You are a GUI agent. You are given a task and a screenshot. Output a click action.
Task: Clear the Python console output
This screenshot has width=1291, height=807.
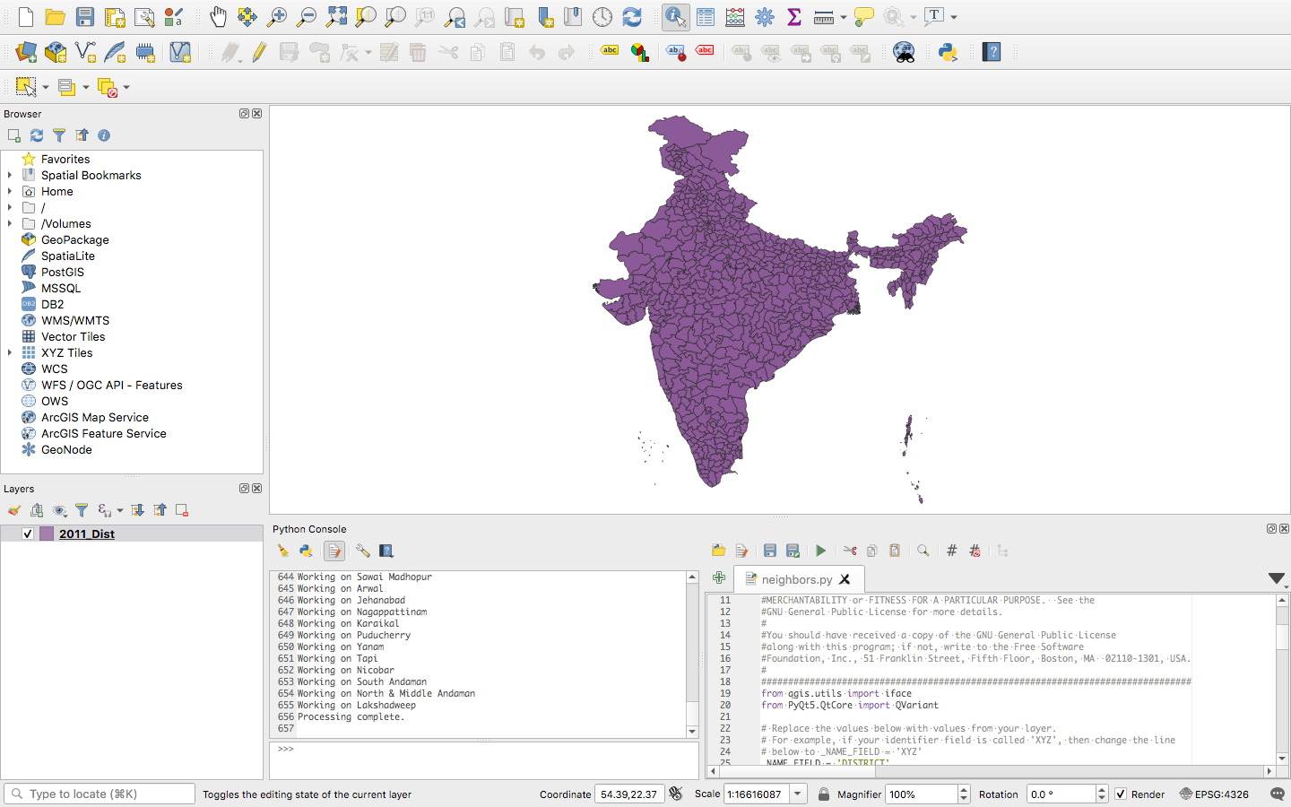(283, 551)
